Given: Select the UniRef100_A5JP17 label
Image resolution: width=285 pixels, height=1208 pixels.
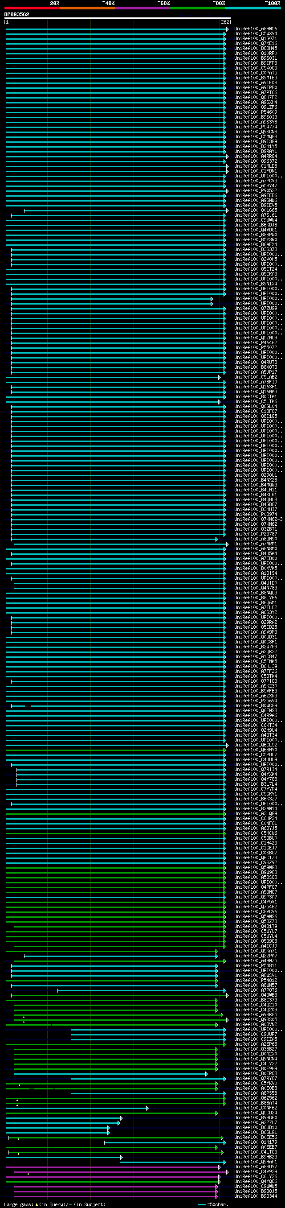Looking at the screenshot, I should click(256, 372).
